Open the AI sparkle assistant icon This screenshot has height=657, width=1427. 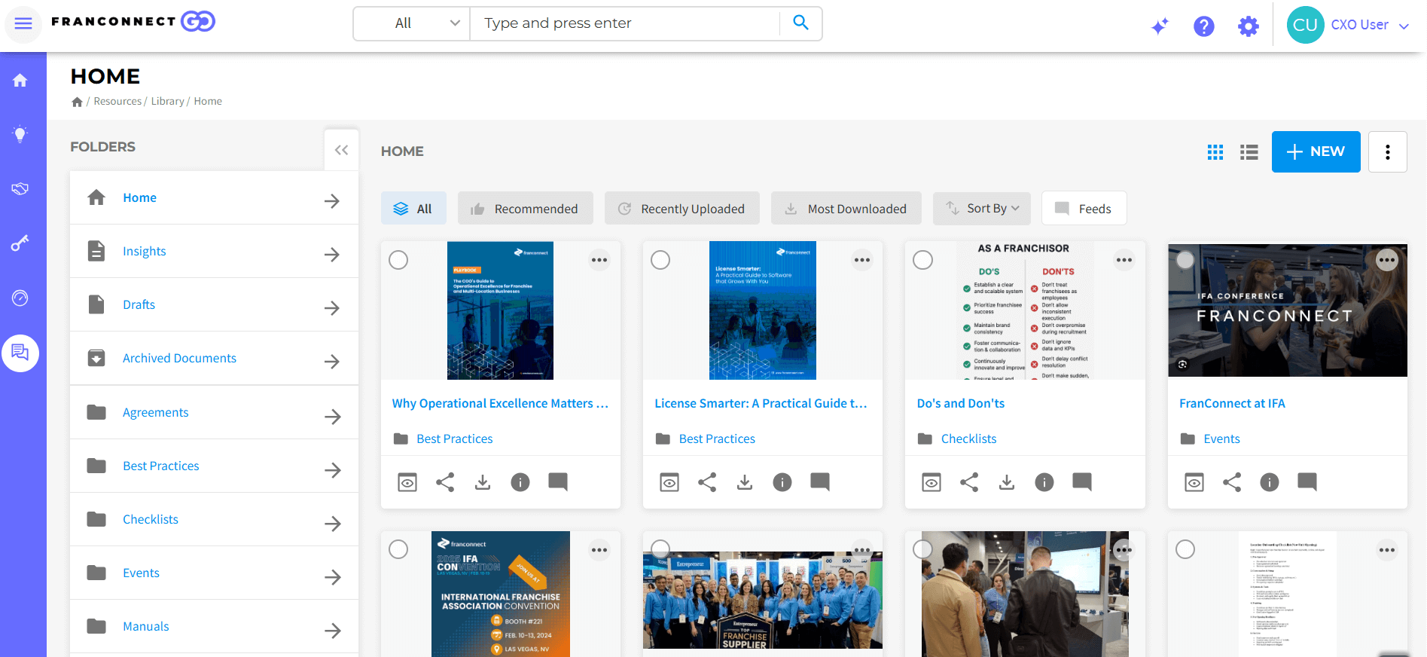1160,26
